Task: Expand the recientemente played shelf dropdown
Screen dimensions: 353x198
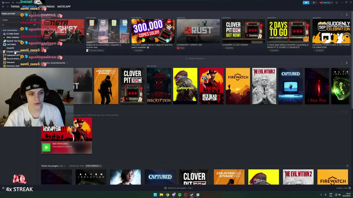Action: tap(67, 63)
